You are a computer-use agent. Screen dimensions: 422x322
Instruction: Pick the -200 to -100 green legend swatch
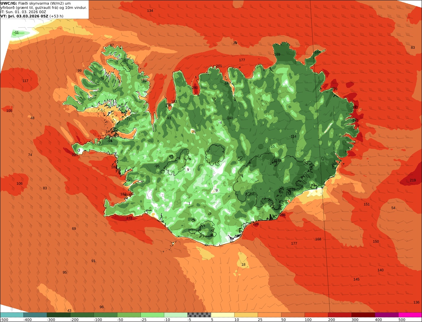[82, 315]
